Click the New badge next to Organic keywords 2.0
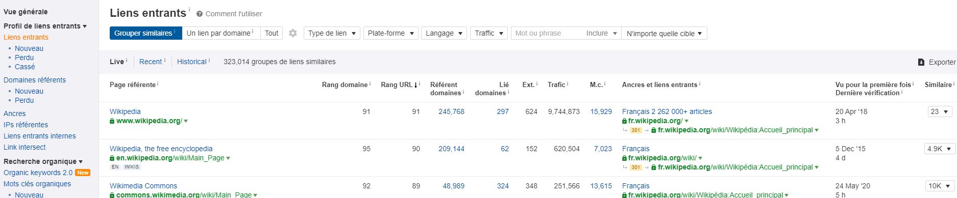The image size is (957, 198). (83, 173)
